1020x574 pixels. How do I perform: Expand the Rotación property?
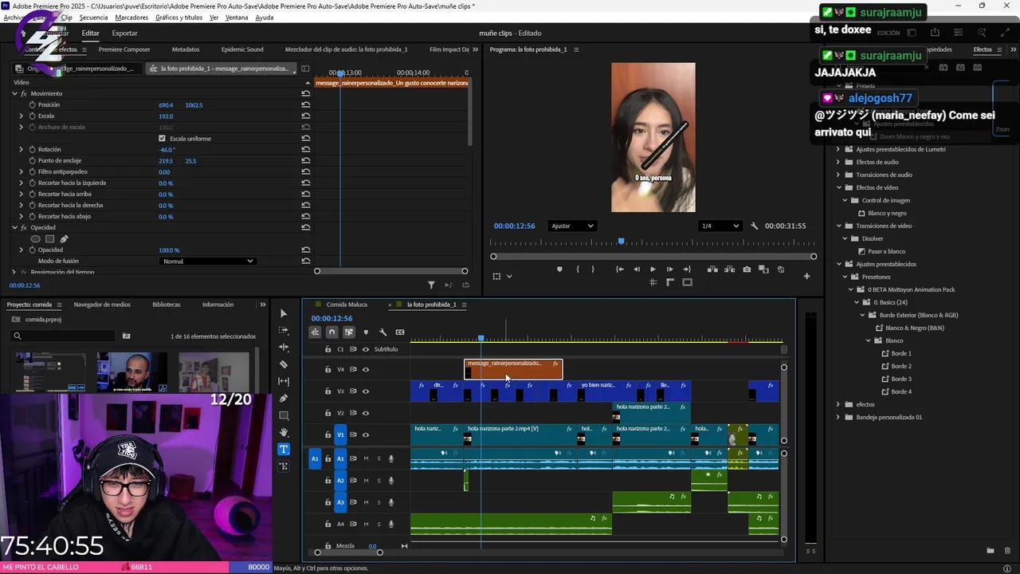point(22,149)
